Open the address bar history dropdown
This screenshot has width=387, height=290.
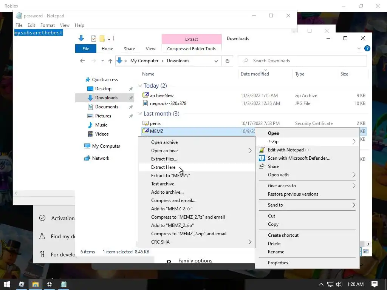[216, 61]
